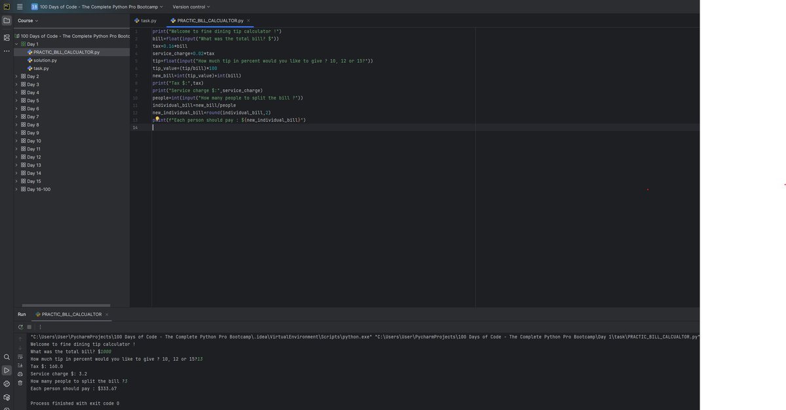Click the 'Service charge $: 3.2' console line
The image size is (786, 410).
[x=58, y=374]
